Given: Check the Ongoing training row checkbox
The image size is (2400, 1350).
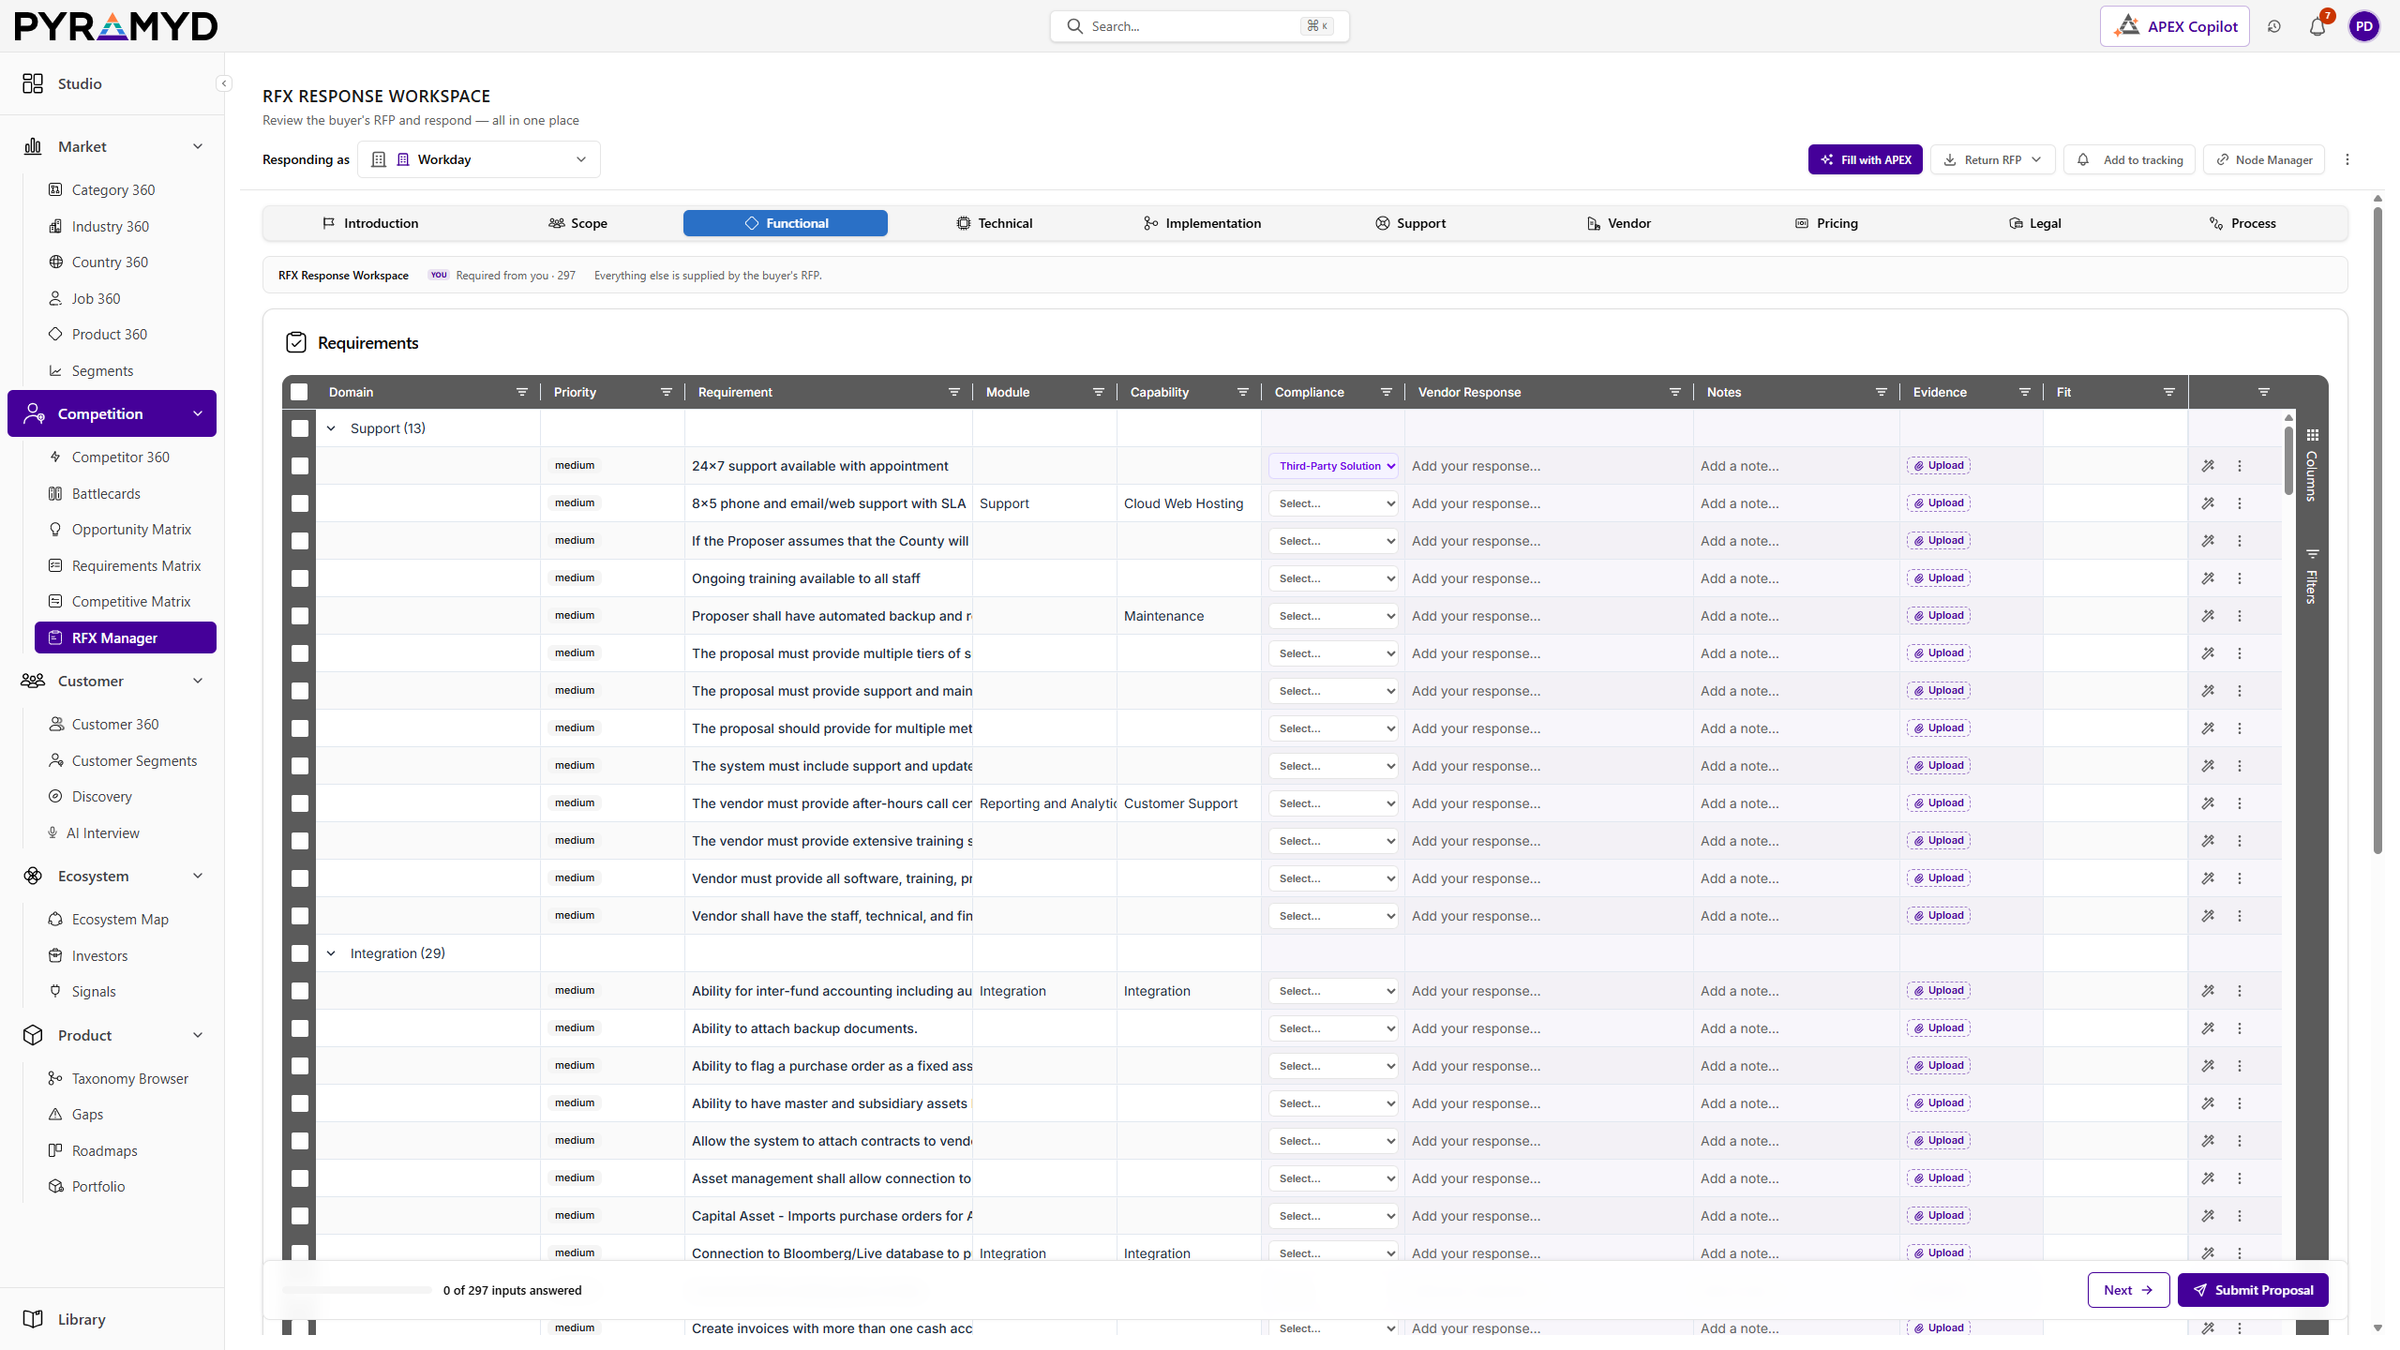Looking at the screenshot, I should point(300,578).
